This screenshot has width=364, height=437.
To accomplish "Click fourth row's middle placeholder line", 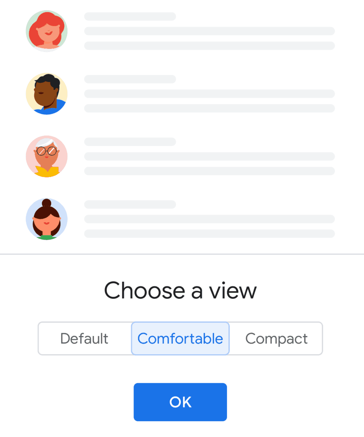I will [210, 219].
